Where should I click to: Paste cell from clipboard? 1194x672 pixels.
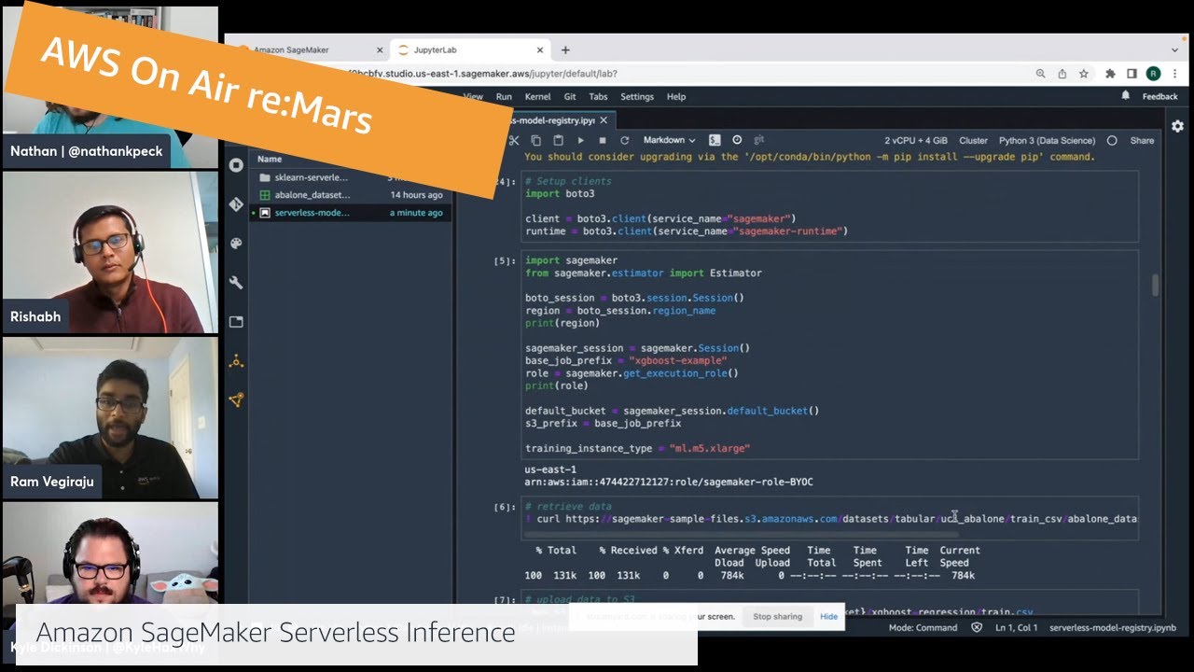coord(558,140)
